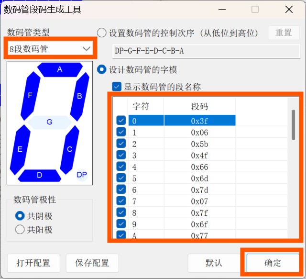Select the segment code 0x3f cell
This screenshot has height=279, width=306.
[200, 121]
